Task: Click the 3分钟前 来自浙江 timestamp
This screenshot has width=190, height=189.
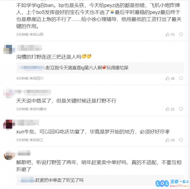Action: [x=30, y=140]
